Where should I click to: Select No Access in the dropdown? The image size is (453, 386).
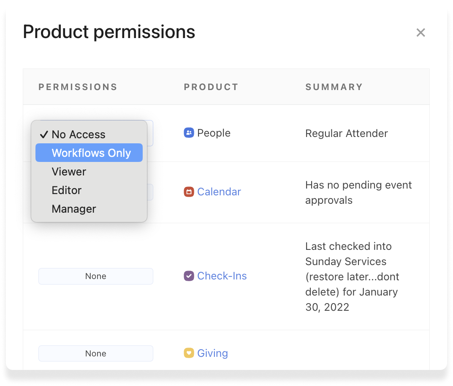(78, 134)
